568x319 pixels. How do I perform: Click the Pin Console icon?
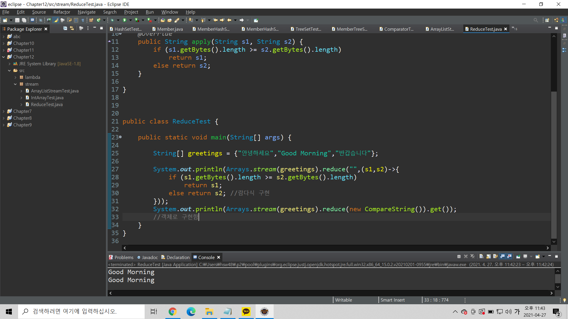point(518,256)
